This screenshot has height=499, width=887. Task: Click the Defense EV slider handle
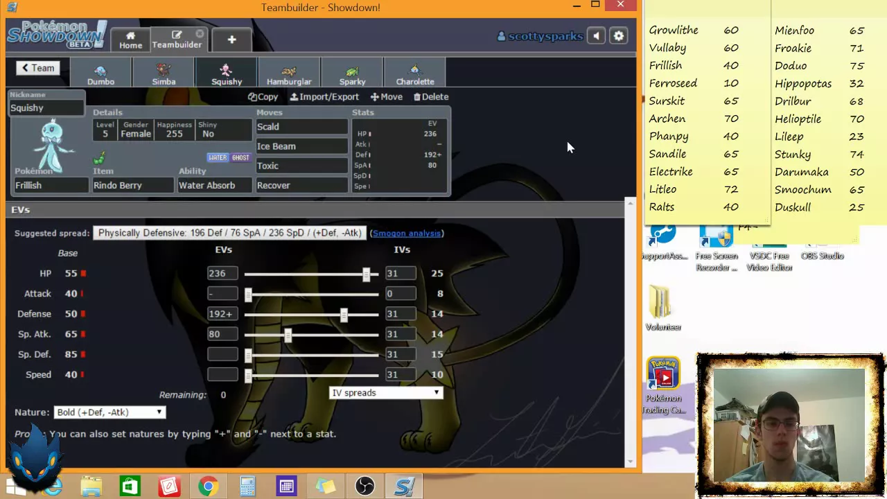(344, 315)
